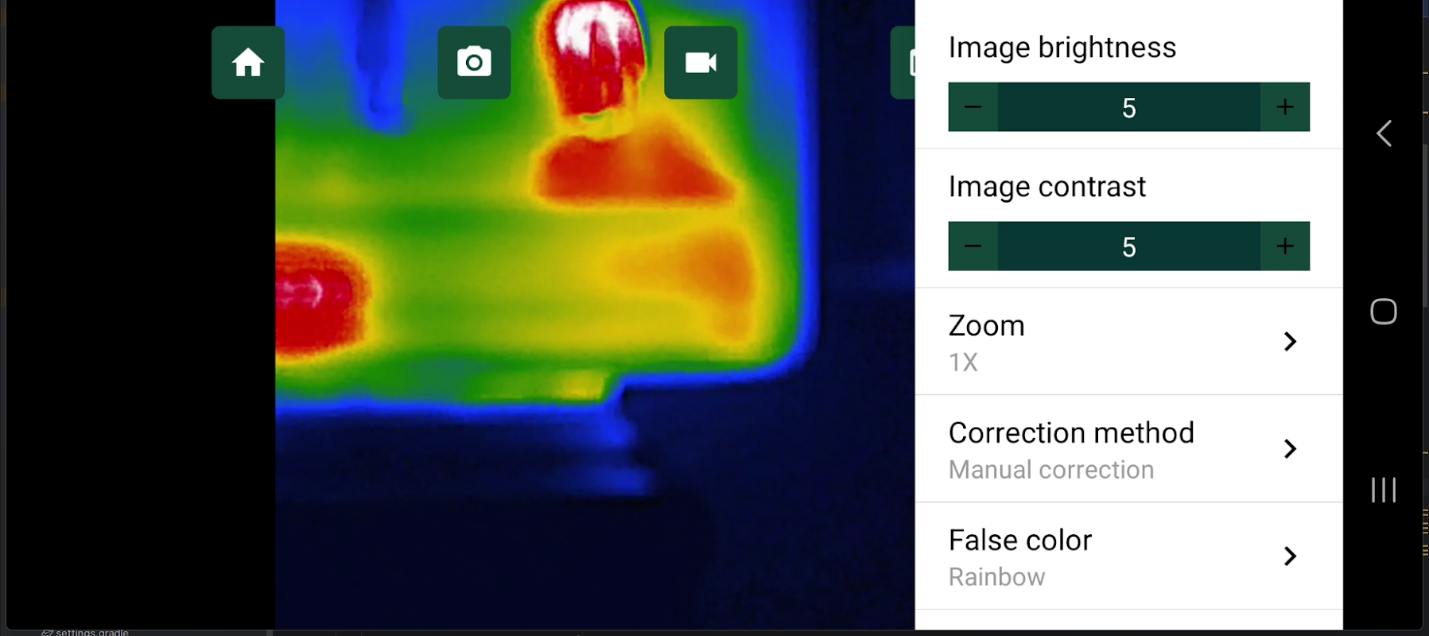
Task: Tap the Home icon button
Action: 248,63
